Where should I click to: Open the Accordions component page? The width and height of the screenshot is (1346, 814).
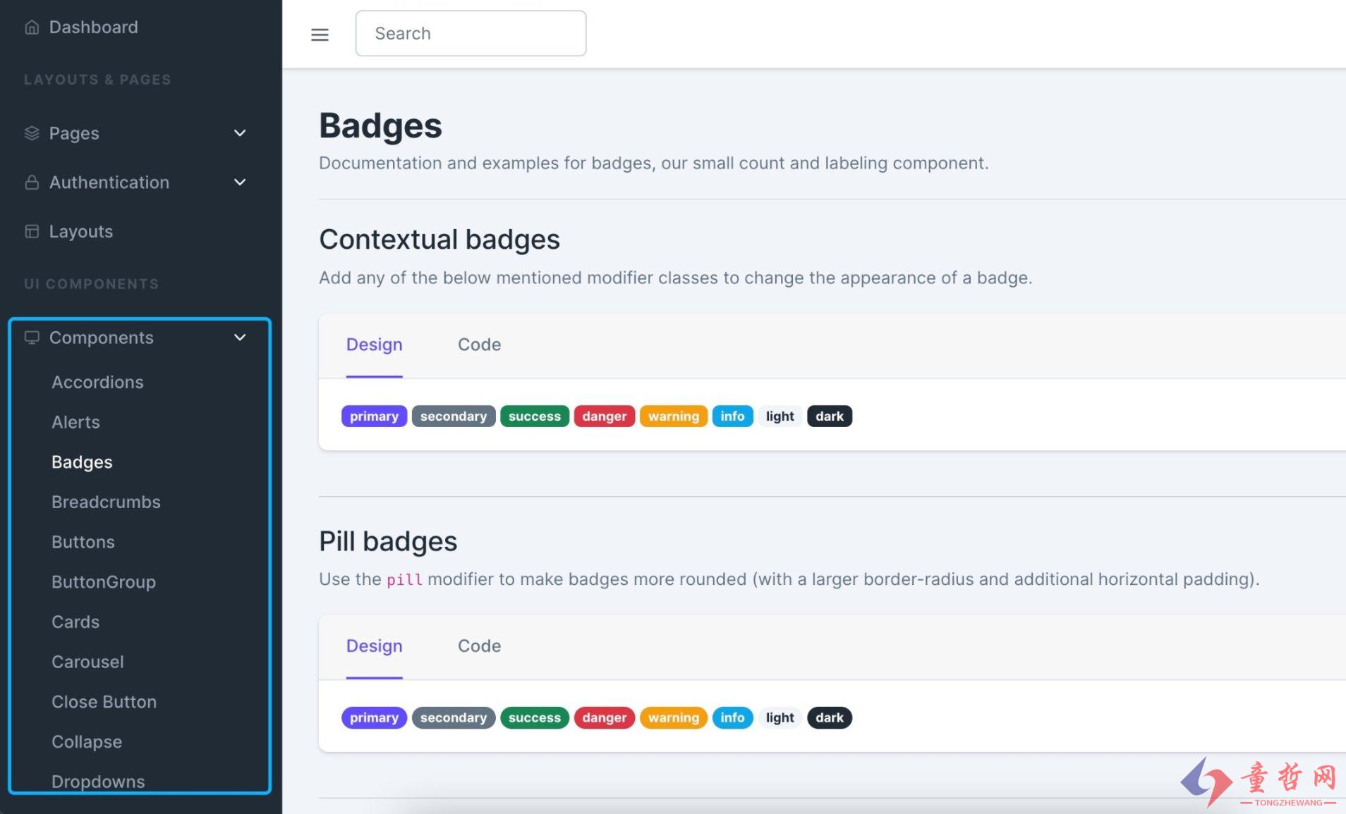pos(97,382)
